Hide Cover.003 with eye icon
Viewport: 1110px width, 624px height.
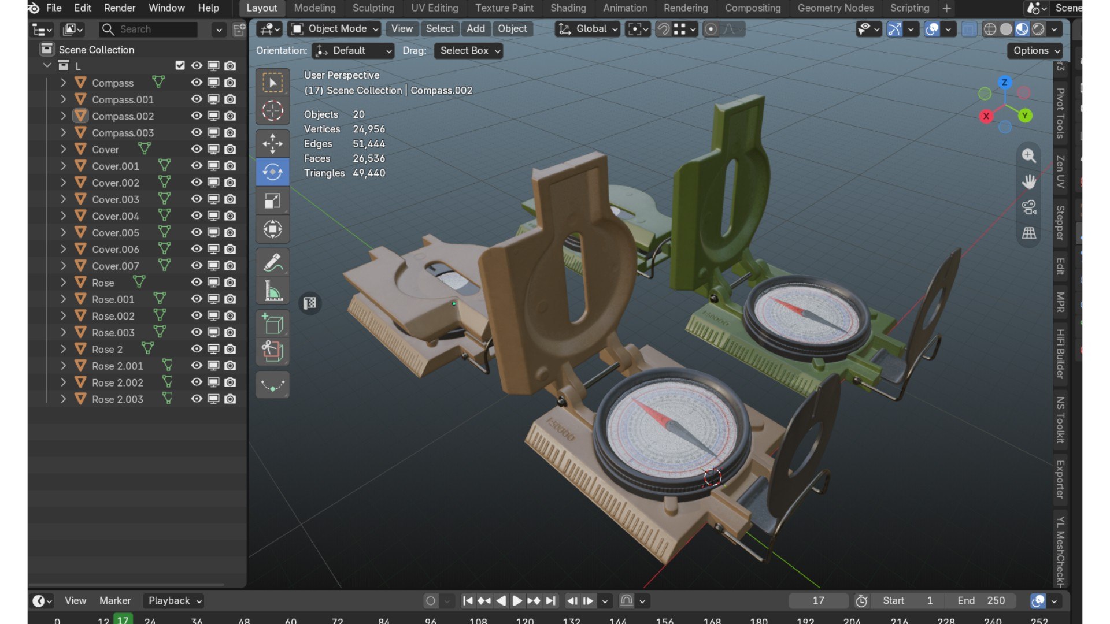click(197, 199)
